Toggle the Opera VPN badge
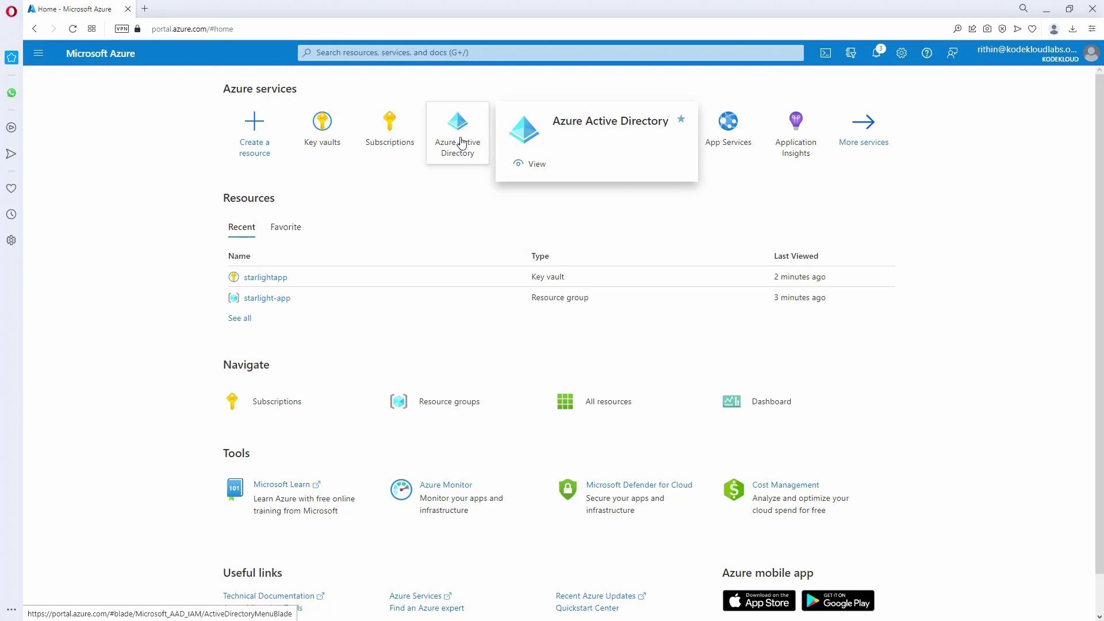Viewport: 1104px width, 621px height. tap(121, 29)
